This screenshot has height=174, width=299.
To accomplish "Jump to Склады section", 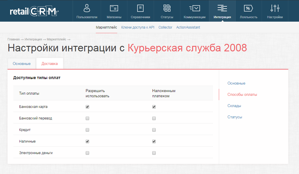I will coord(234,106).
